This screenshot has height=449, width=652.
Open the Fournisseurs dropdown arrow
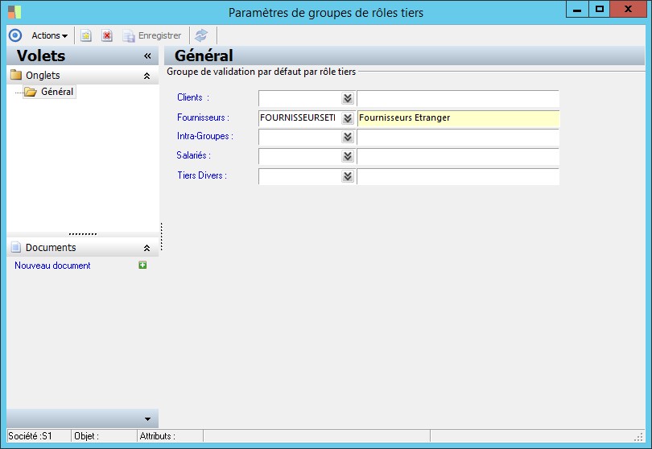point(348,118)
